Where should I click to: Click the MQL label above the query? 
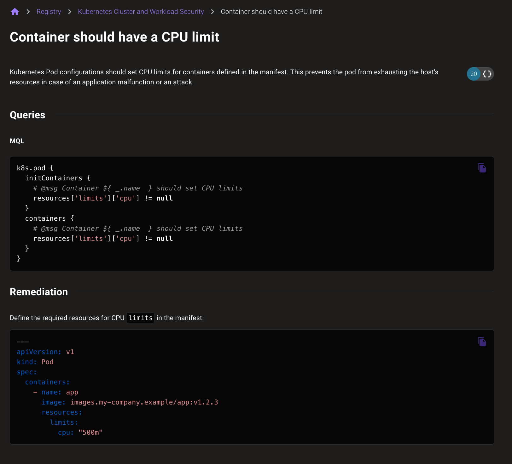17,141
